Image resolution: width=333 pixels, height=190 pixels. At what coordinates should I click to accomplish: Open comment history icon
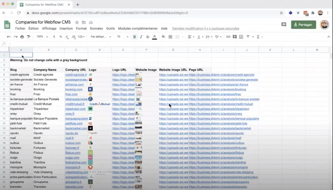pyautogui.click(x=284, y=24)
